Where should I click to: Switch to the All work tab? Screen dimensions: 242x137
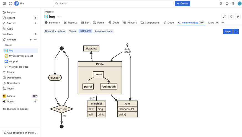pyautogui.click(x=130, y=23)
